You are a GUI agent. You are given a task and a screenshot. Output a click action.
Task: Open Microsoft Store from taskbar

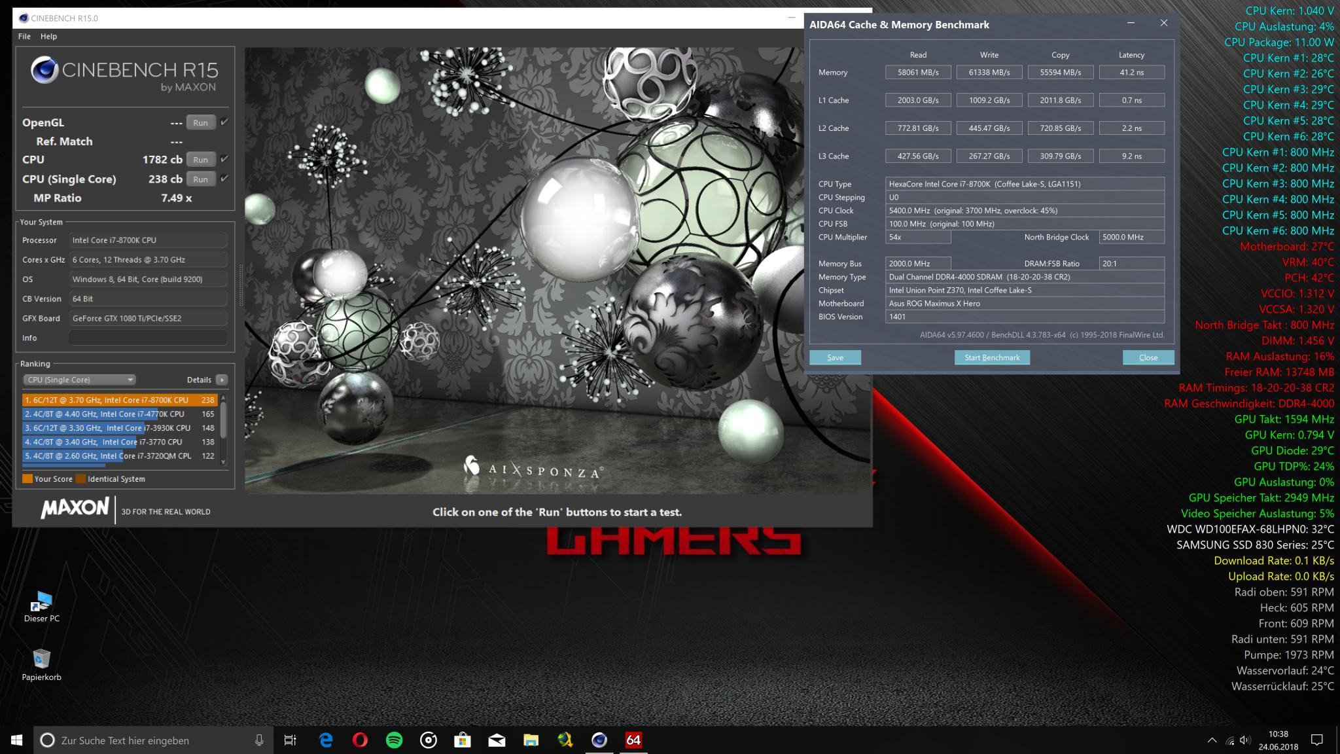coord(463,740)
